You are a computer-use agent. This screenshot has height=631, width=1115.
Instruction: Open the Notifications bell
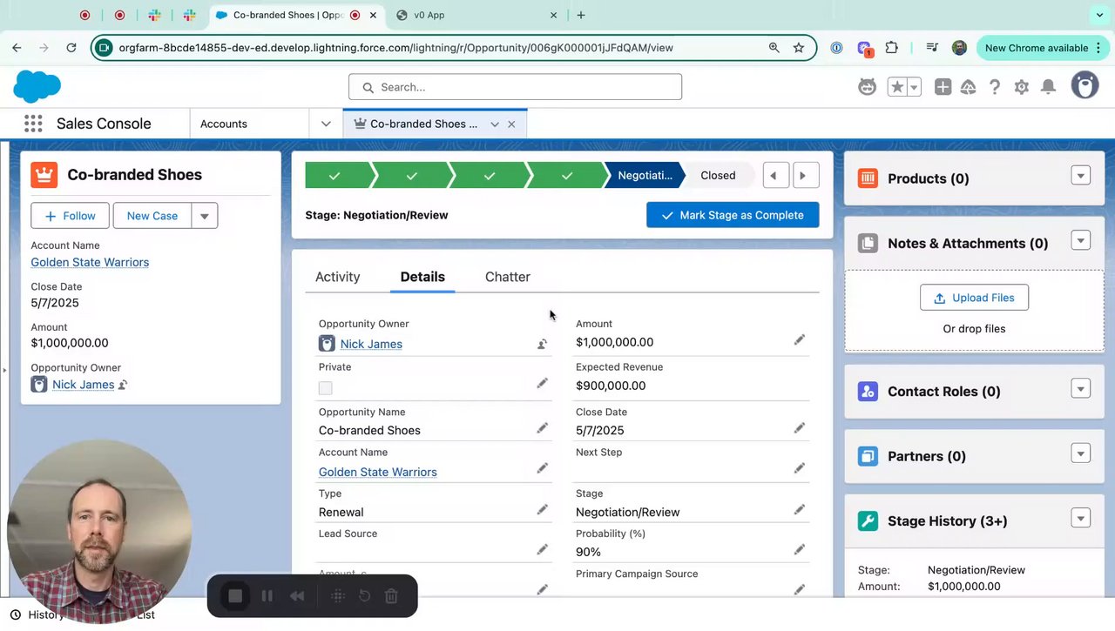[1049, 87]
